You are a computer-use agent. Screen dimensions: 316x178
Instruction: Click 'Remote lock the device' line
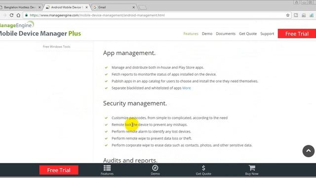coord(150,125)
